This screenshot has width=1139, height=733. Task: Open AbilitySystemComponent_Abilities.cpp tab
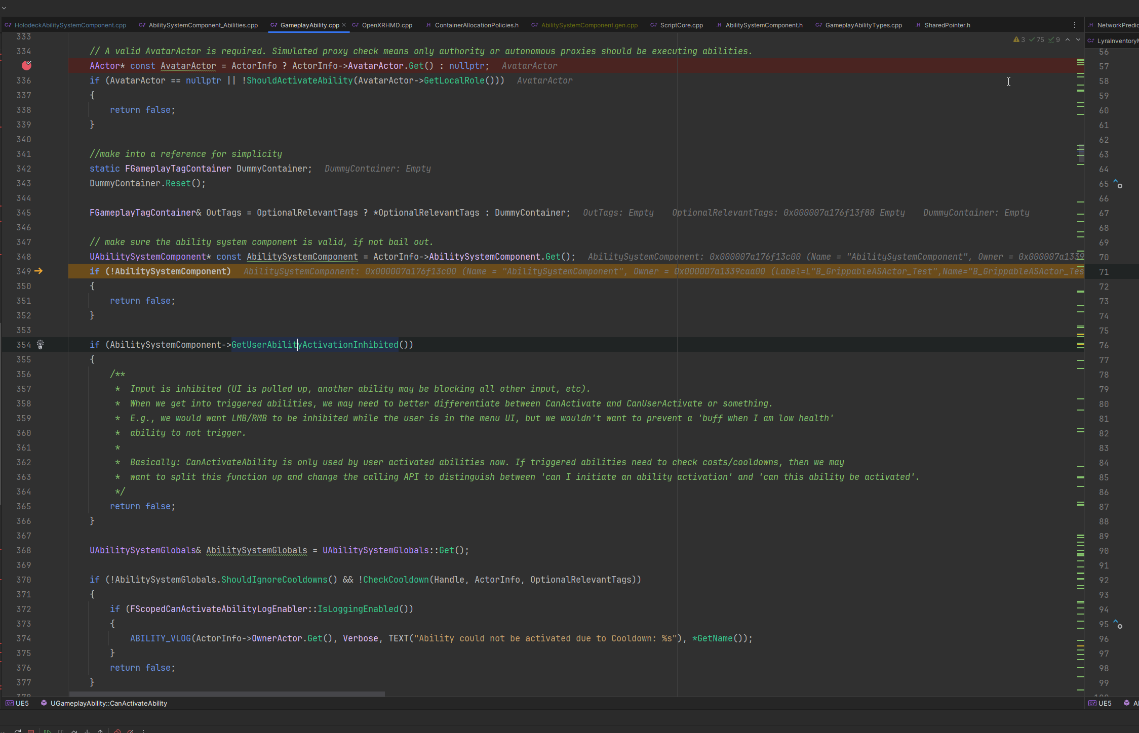pos(199,25)
